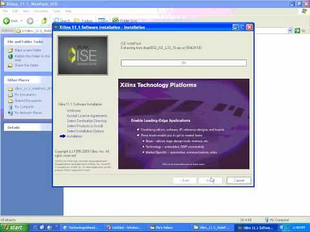Open the Windows Start menu
This screenshot has height=232, width=310.
(14, 227)
